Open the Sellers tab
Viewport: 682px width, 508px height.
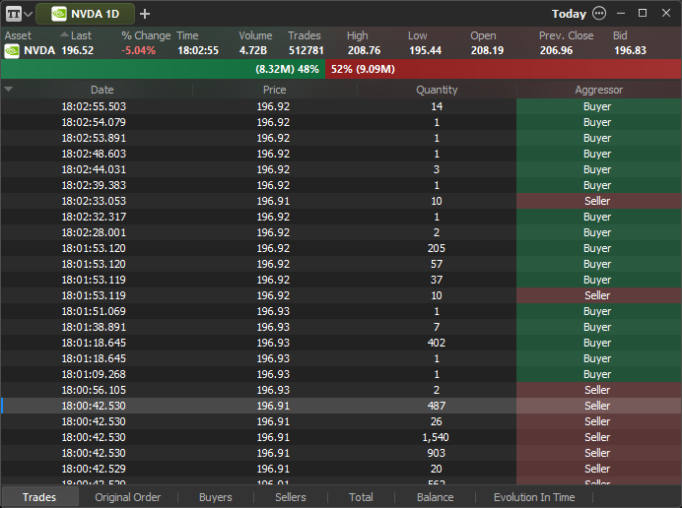tap(290, 497)
